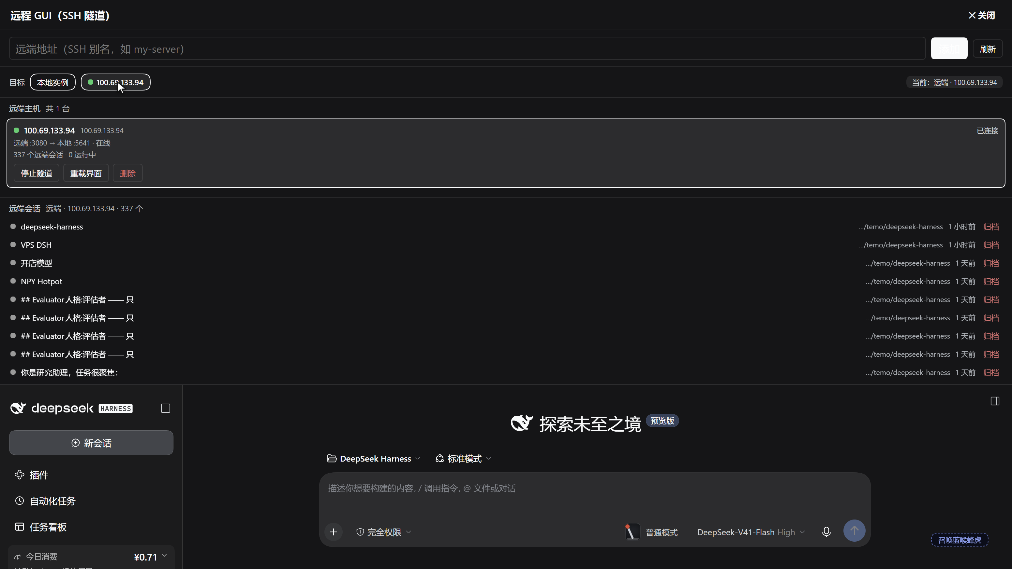Open the 开店模型 session
1012x569 pixels.
[506, 263]
